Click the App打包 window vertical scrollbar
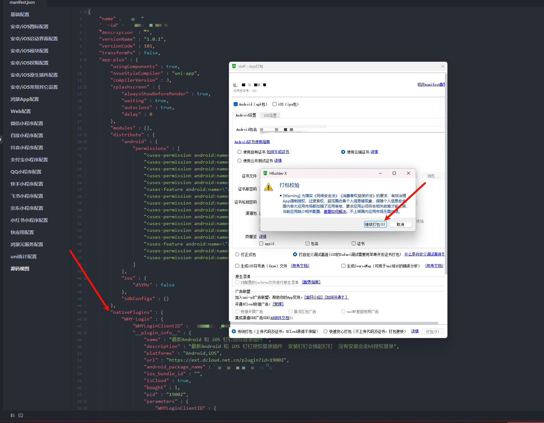 446,174
